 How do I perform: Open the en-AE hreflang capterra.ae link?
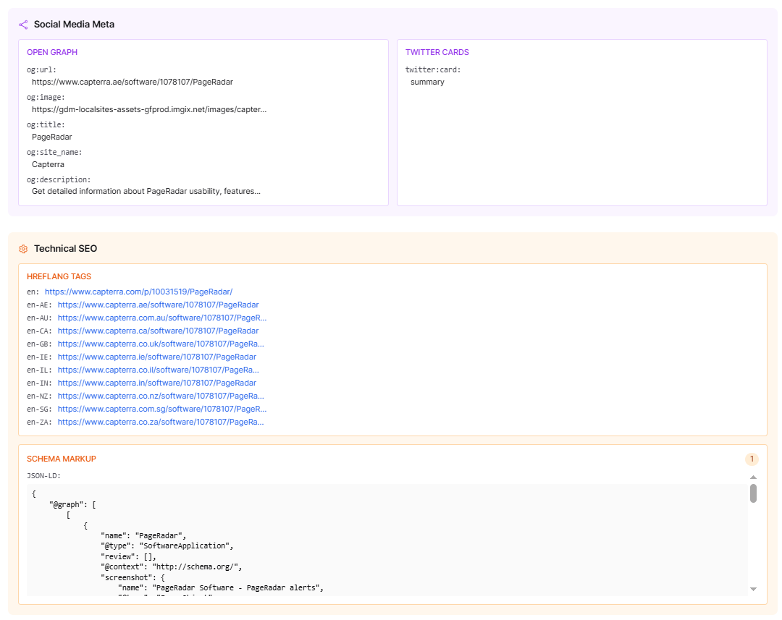pos(158,305)
